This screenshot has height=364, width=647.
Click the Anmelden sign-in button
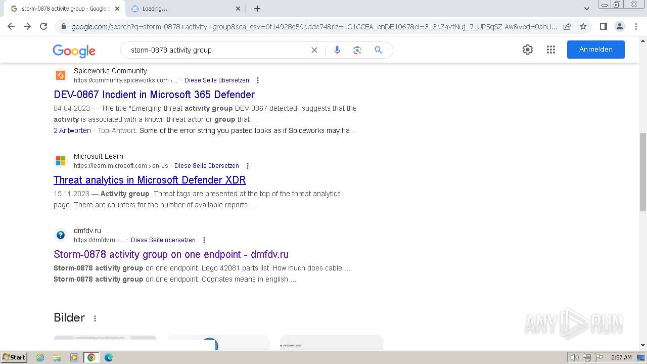[x=596, y=50]
